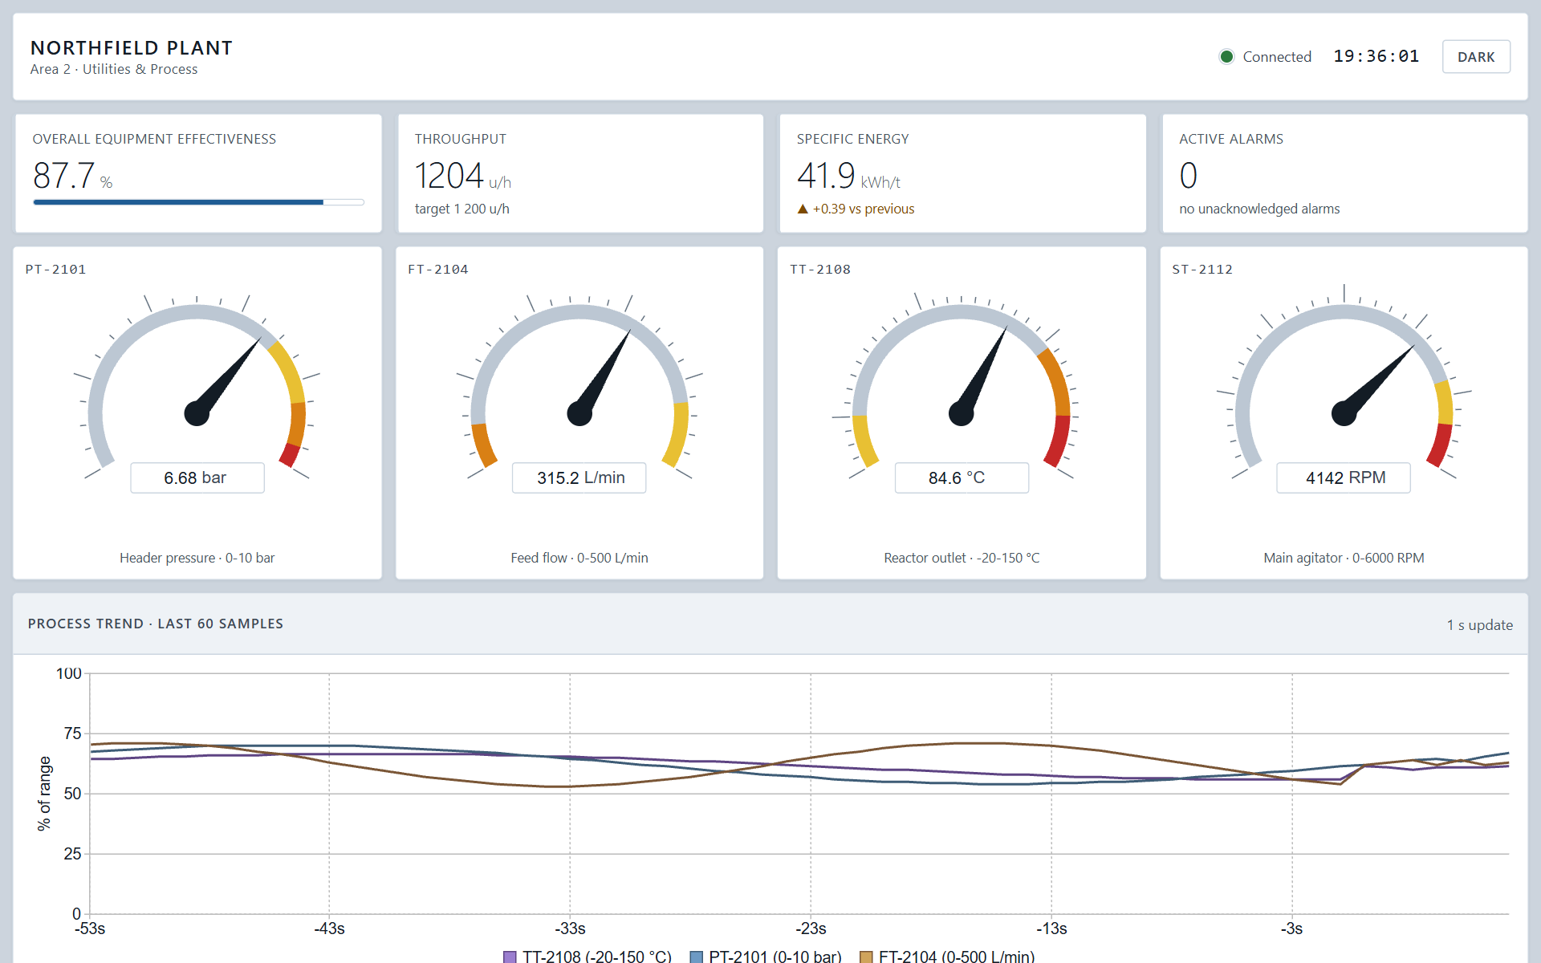Click the active alarms count 0

tap(1188, 176)
